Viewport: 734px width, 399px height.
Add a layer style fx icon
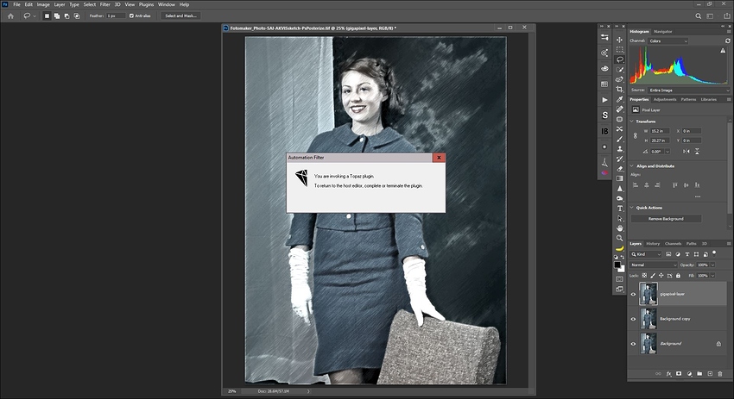[668, 374]
